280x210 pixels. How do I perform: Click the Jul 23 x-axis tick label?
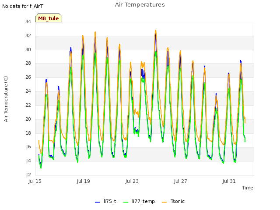pyautogui.click(x=132, y=181)
